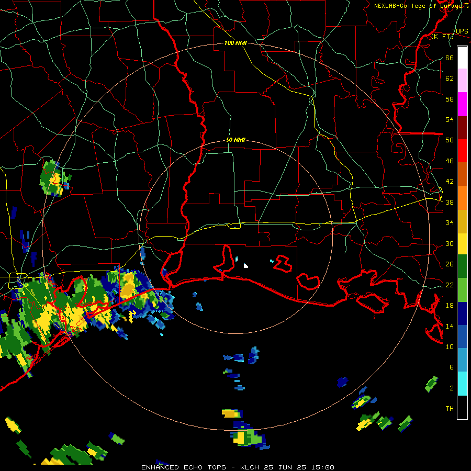Click legend value 6
471x471 pixels.
(451, 367)
